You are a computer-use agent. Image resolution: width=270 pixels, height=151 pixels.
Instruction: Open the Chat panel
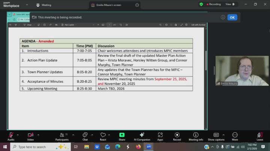click(85, 135)
